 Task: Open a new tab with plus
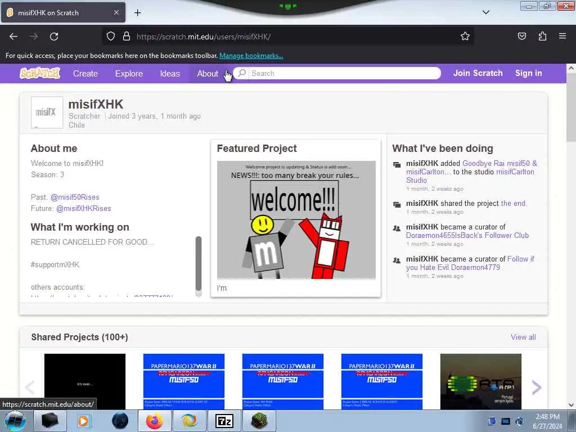pyautogui.click(x=137, y=13)
